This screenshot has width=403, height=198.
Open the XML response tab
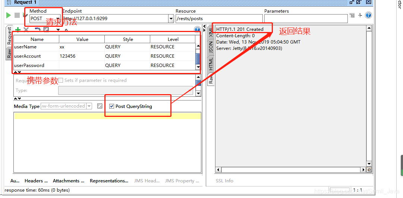coord(211,33)
